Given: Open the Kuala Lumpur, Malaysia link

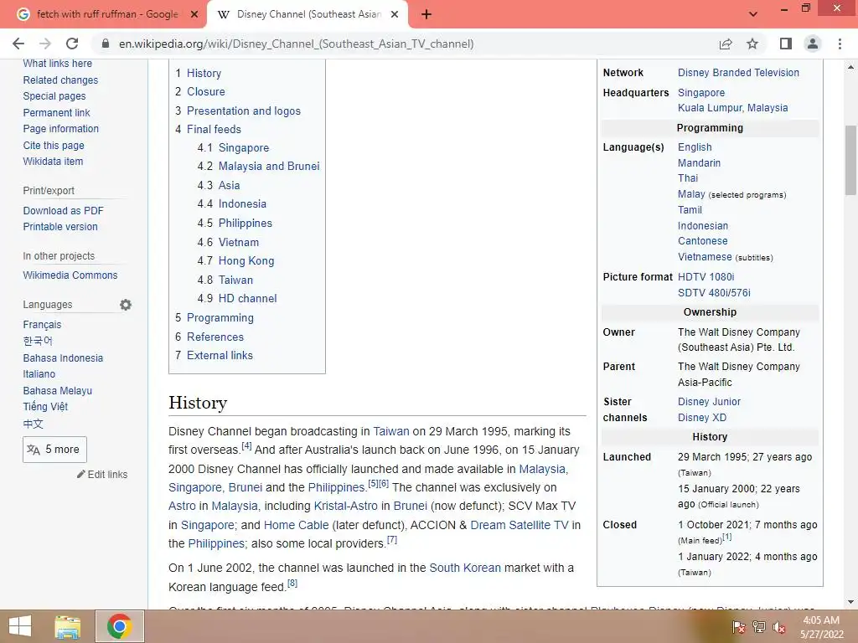Looking at the screenshot, I should [x=732, y=108].
